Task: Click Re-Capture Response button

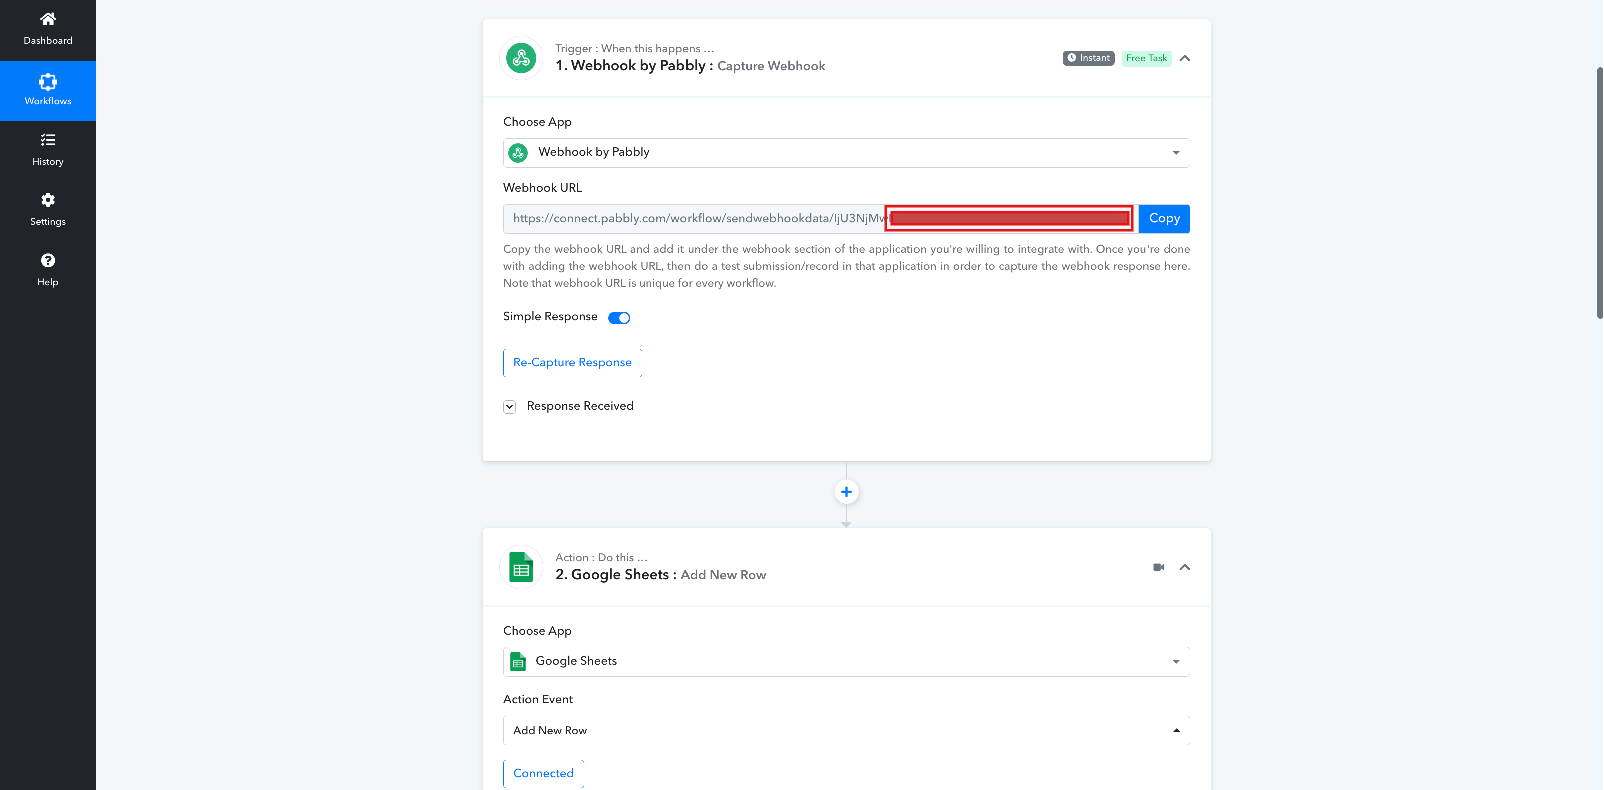Action: (x=572, y=362)
